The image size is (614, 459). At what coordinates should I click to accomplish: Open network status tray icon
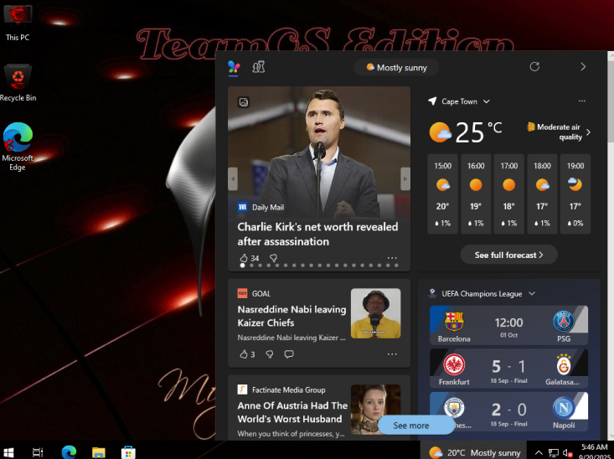click(x=554, y=453)
